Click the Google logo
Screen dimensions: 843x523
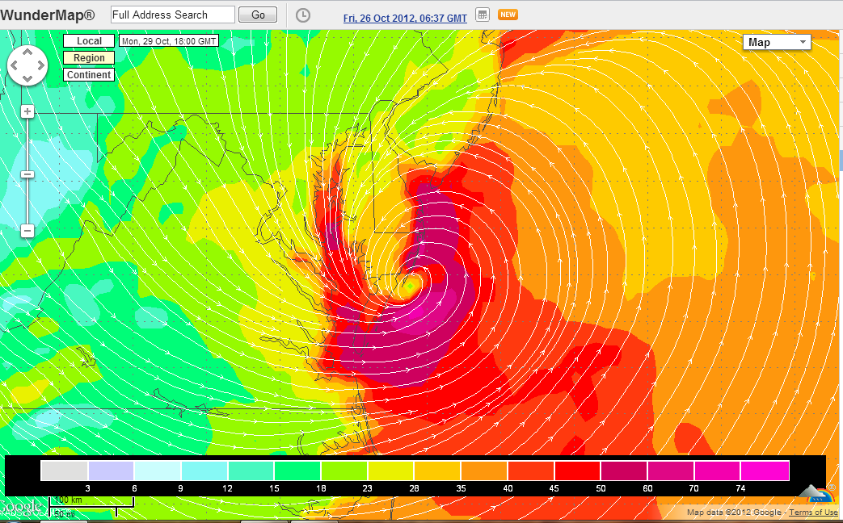pyautogui.click(x=22, y=508)
